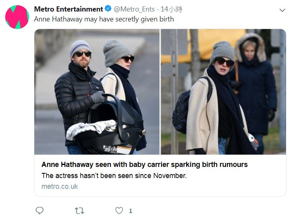Click the like count number 1

click(x=130, y=211)
